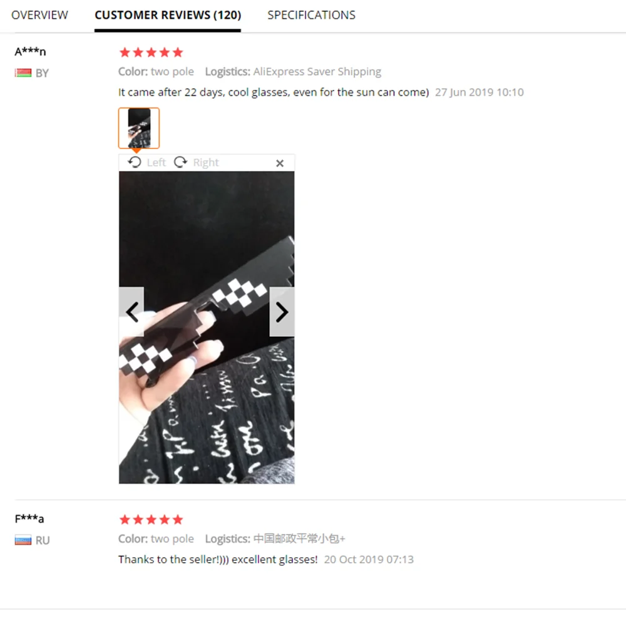
Task: Switch to the Specifications tab
Action: [x=311, y=15]
